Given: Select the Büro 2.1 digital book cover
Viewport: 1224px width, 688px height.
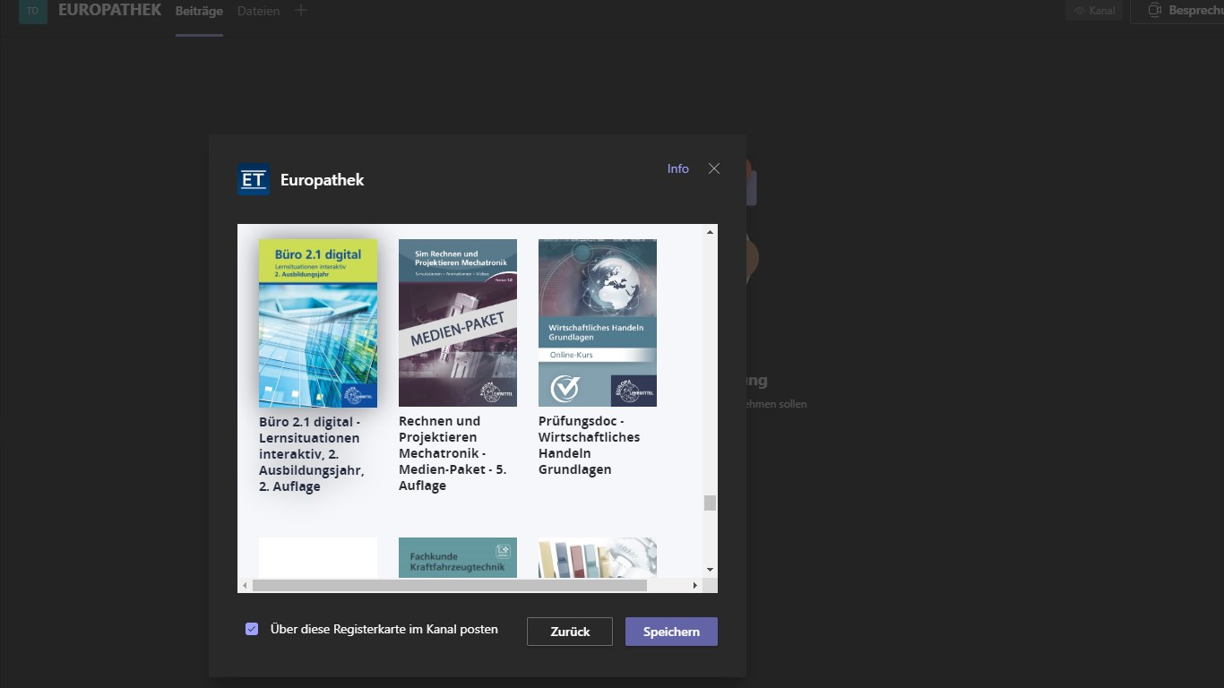Looking at the screenshot, I should 318,323.
